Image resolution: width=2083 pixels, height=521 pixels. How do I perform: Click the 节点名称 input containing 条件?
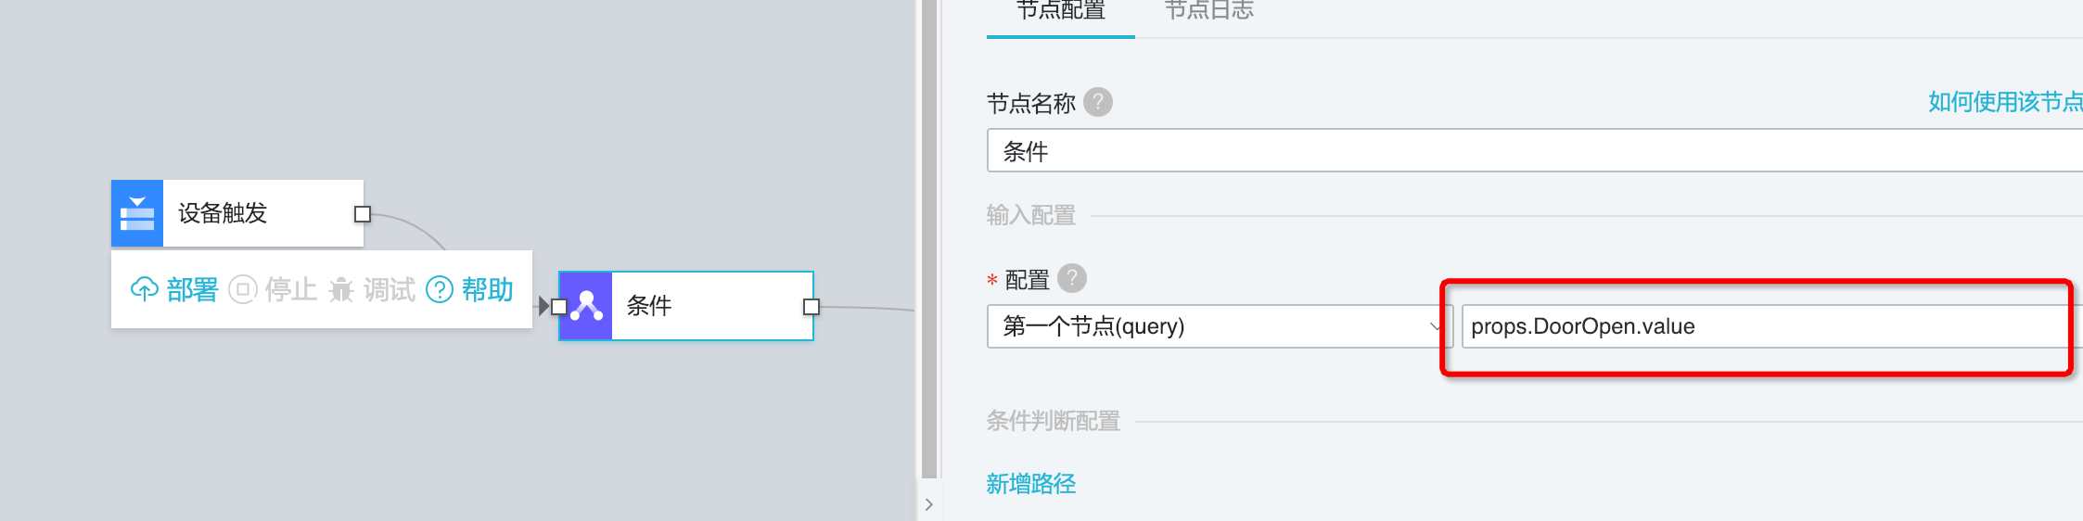1535,150
